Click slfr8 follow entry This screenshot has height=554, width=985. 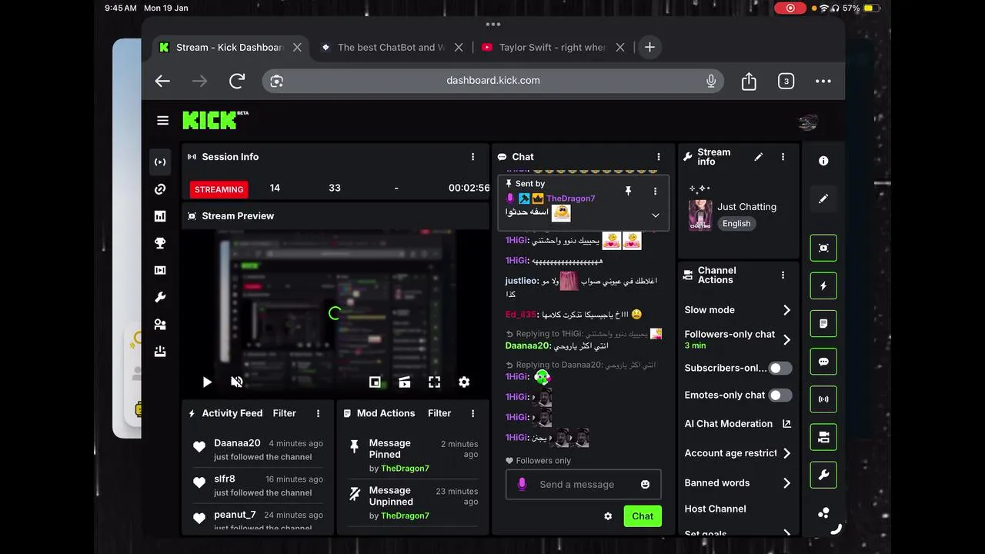258,485
